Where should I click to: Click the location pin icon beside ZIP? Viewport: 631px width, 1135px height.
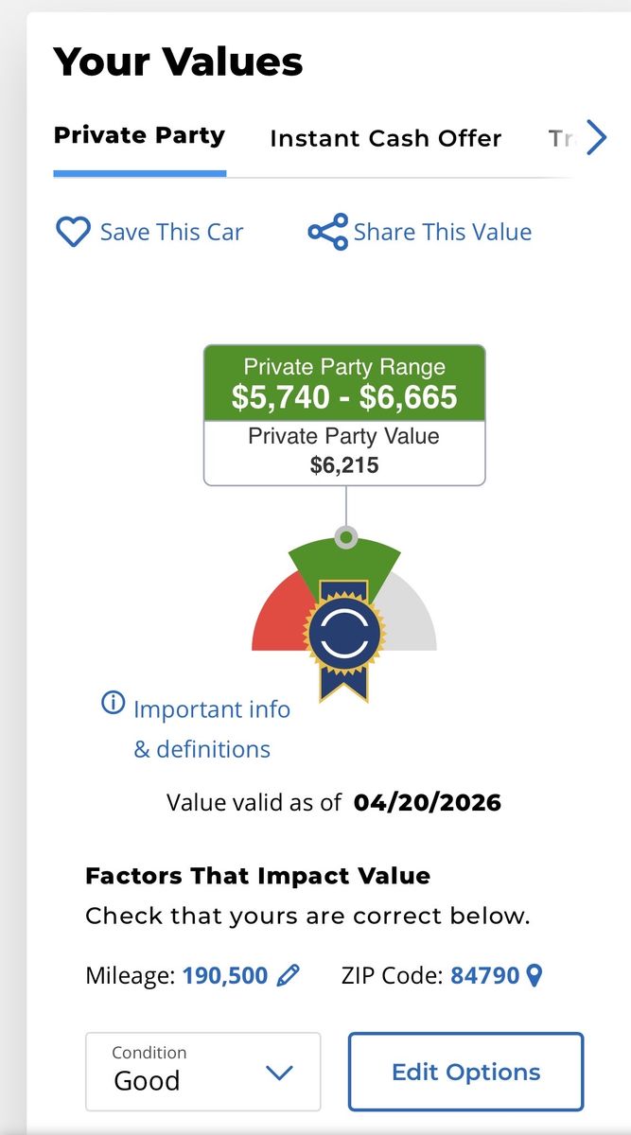tap(535, 975)
